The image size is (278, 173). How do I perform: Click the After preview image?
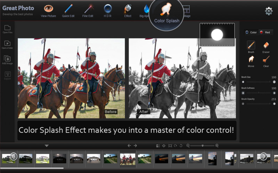[x=182, y=78]
